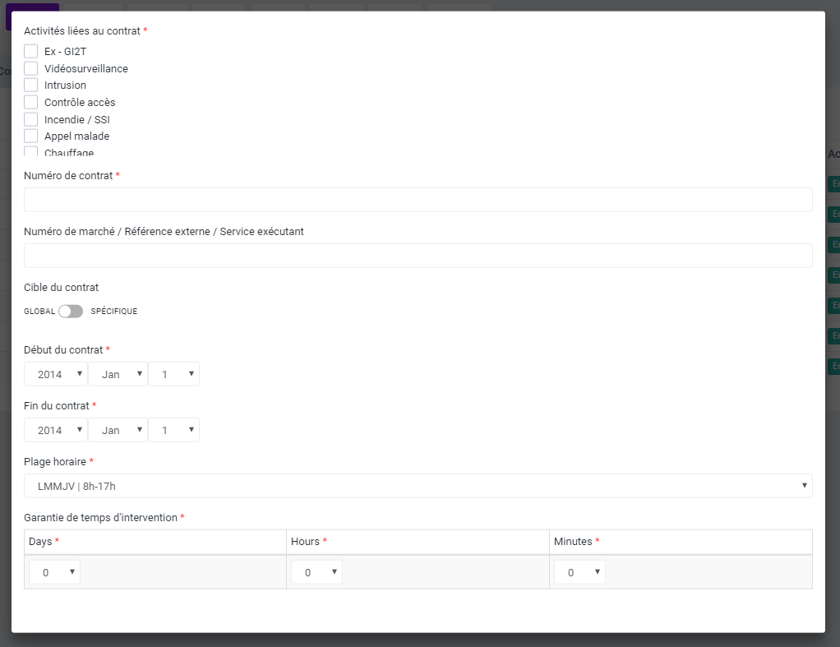
Task: Tick the Appel malade checkbox
Action: pyautogui.click(x=31, y=136)
